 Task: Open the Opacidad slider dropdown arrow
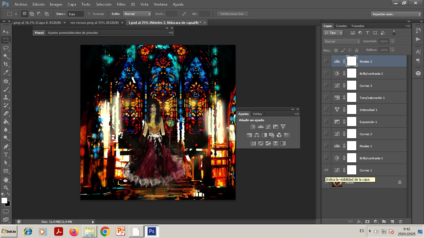click(393, 41)
